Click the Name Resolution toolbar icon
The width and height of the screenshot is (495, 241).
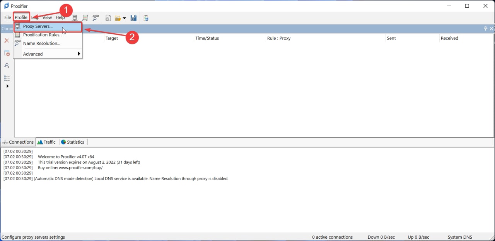[96, 18]
